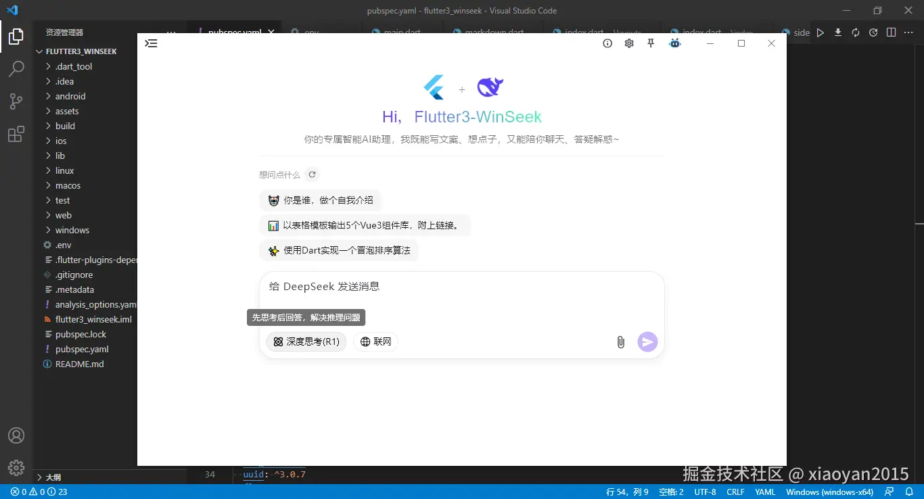Open analysis_options.yaml file
The width and height of the screenshot is (924, 499).
coord(95,304)
